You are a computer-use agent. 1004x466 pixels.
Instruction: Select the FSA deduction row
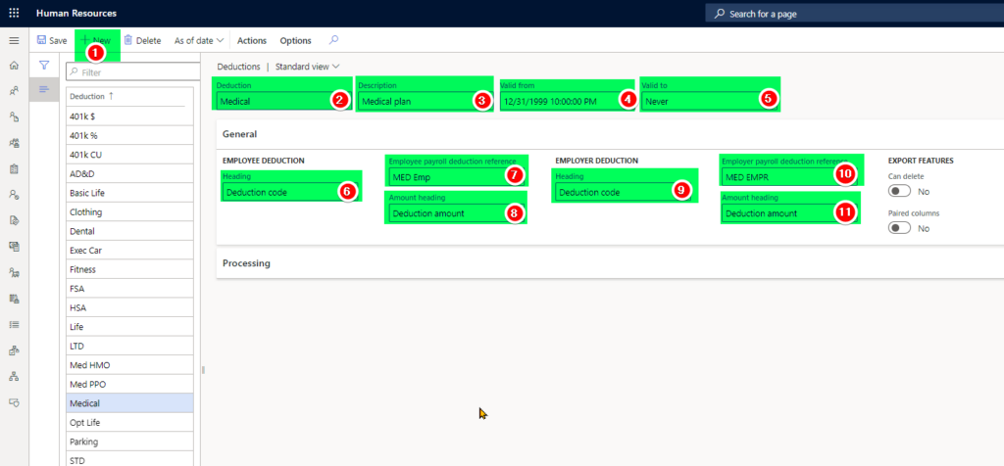pos(130,289)
